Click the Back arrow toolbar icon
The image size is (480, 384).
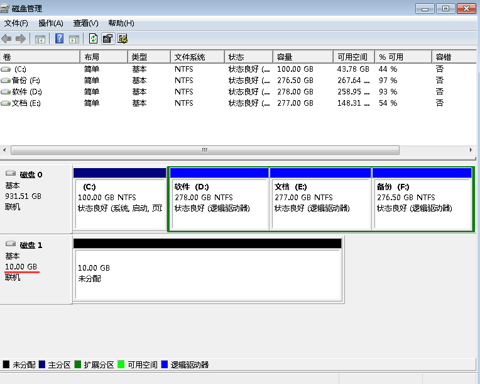pyautogui.click(x=6, y=38)
